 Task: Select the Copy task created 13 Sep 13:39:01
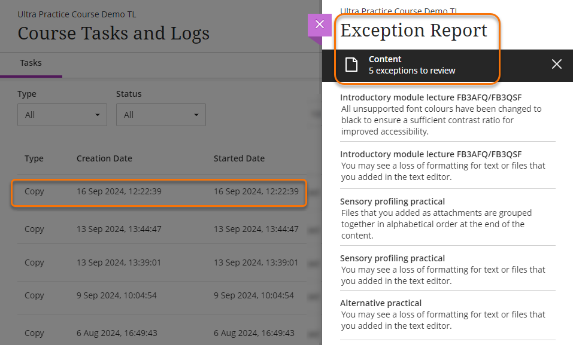point(119,262)
